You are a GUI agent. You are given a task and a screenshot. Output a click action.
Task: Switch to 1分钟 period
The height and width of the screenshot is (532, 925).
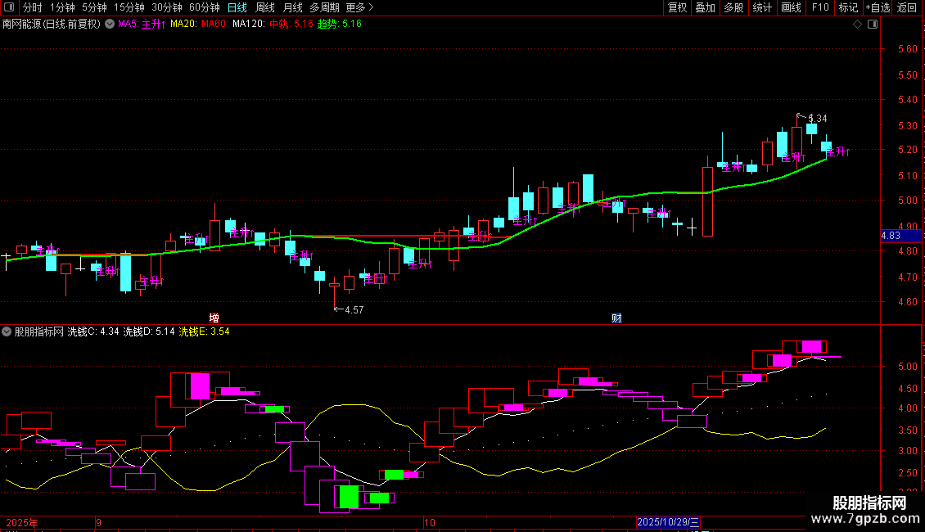coord(62,7)
